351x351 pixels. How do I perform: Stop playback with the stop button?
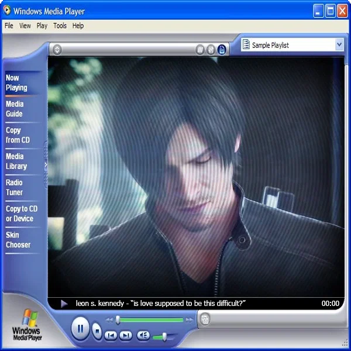pyautogui.click(x=97, y=331)
